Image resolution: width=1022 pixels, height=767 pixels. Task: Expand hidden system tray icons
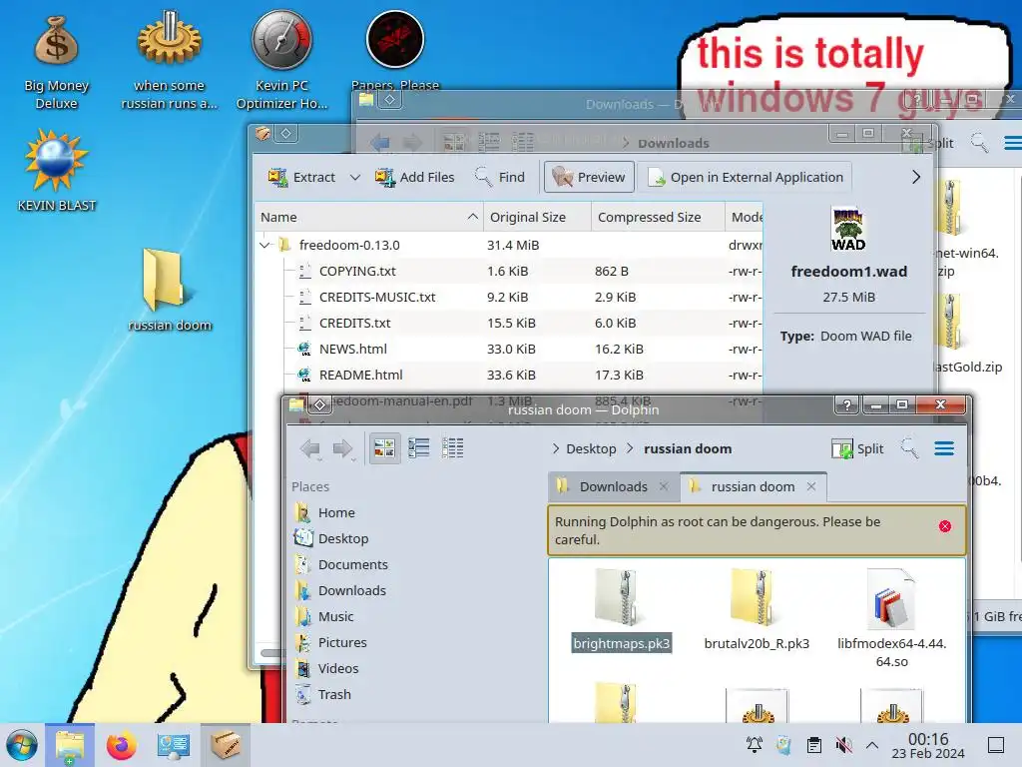click(x=872, y=745)
